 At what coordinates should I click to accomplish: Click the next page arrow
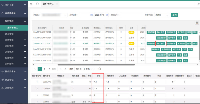[49, 69]
